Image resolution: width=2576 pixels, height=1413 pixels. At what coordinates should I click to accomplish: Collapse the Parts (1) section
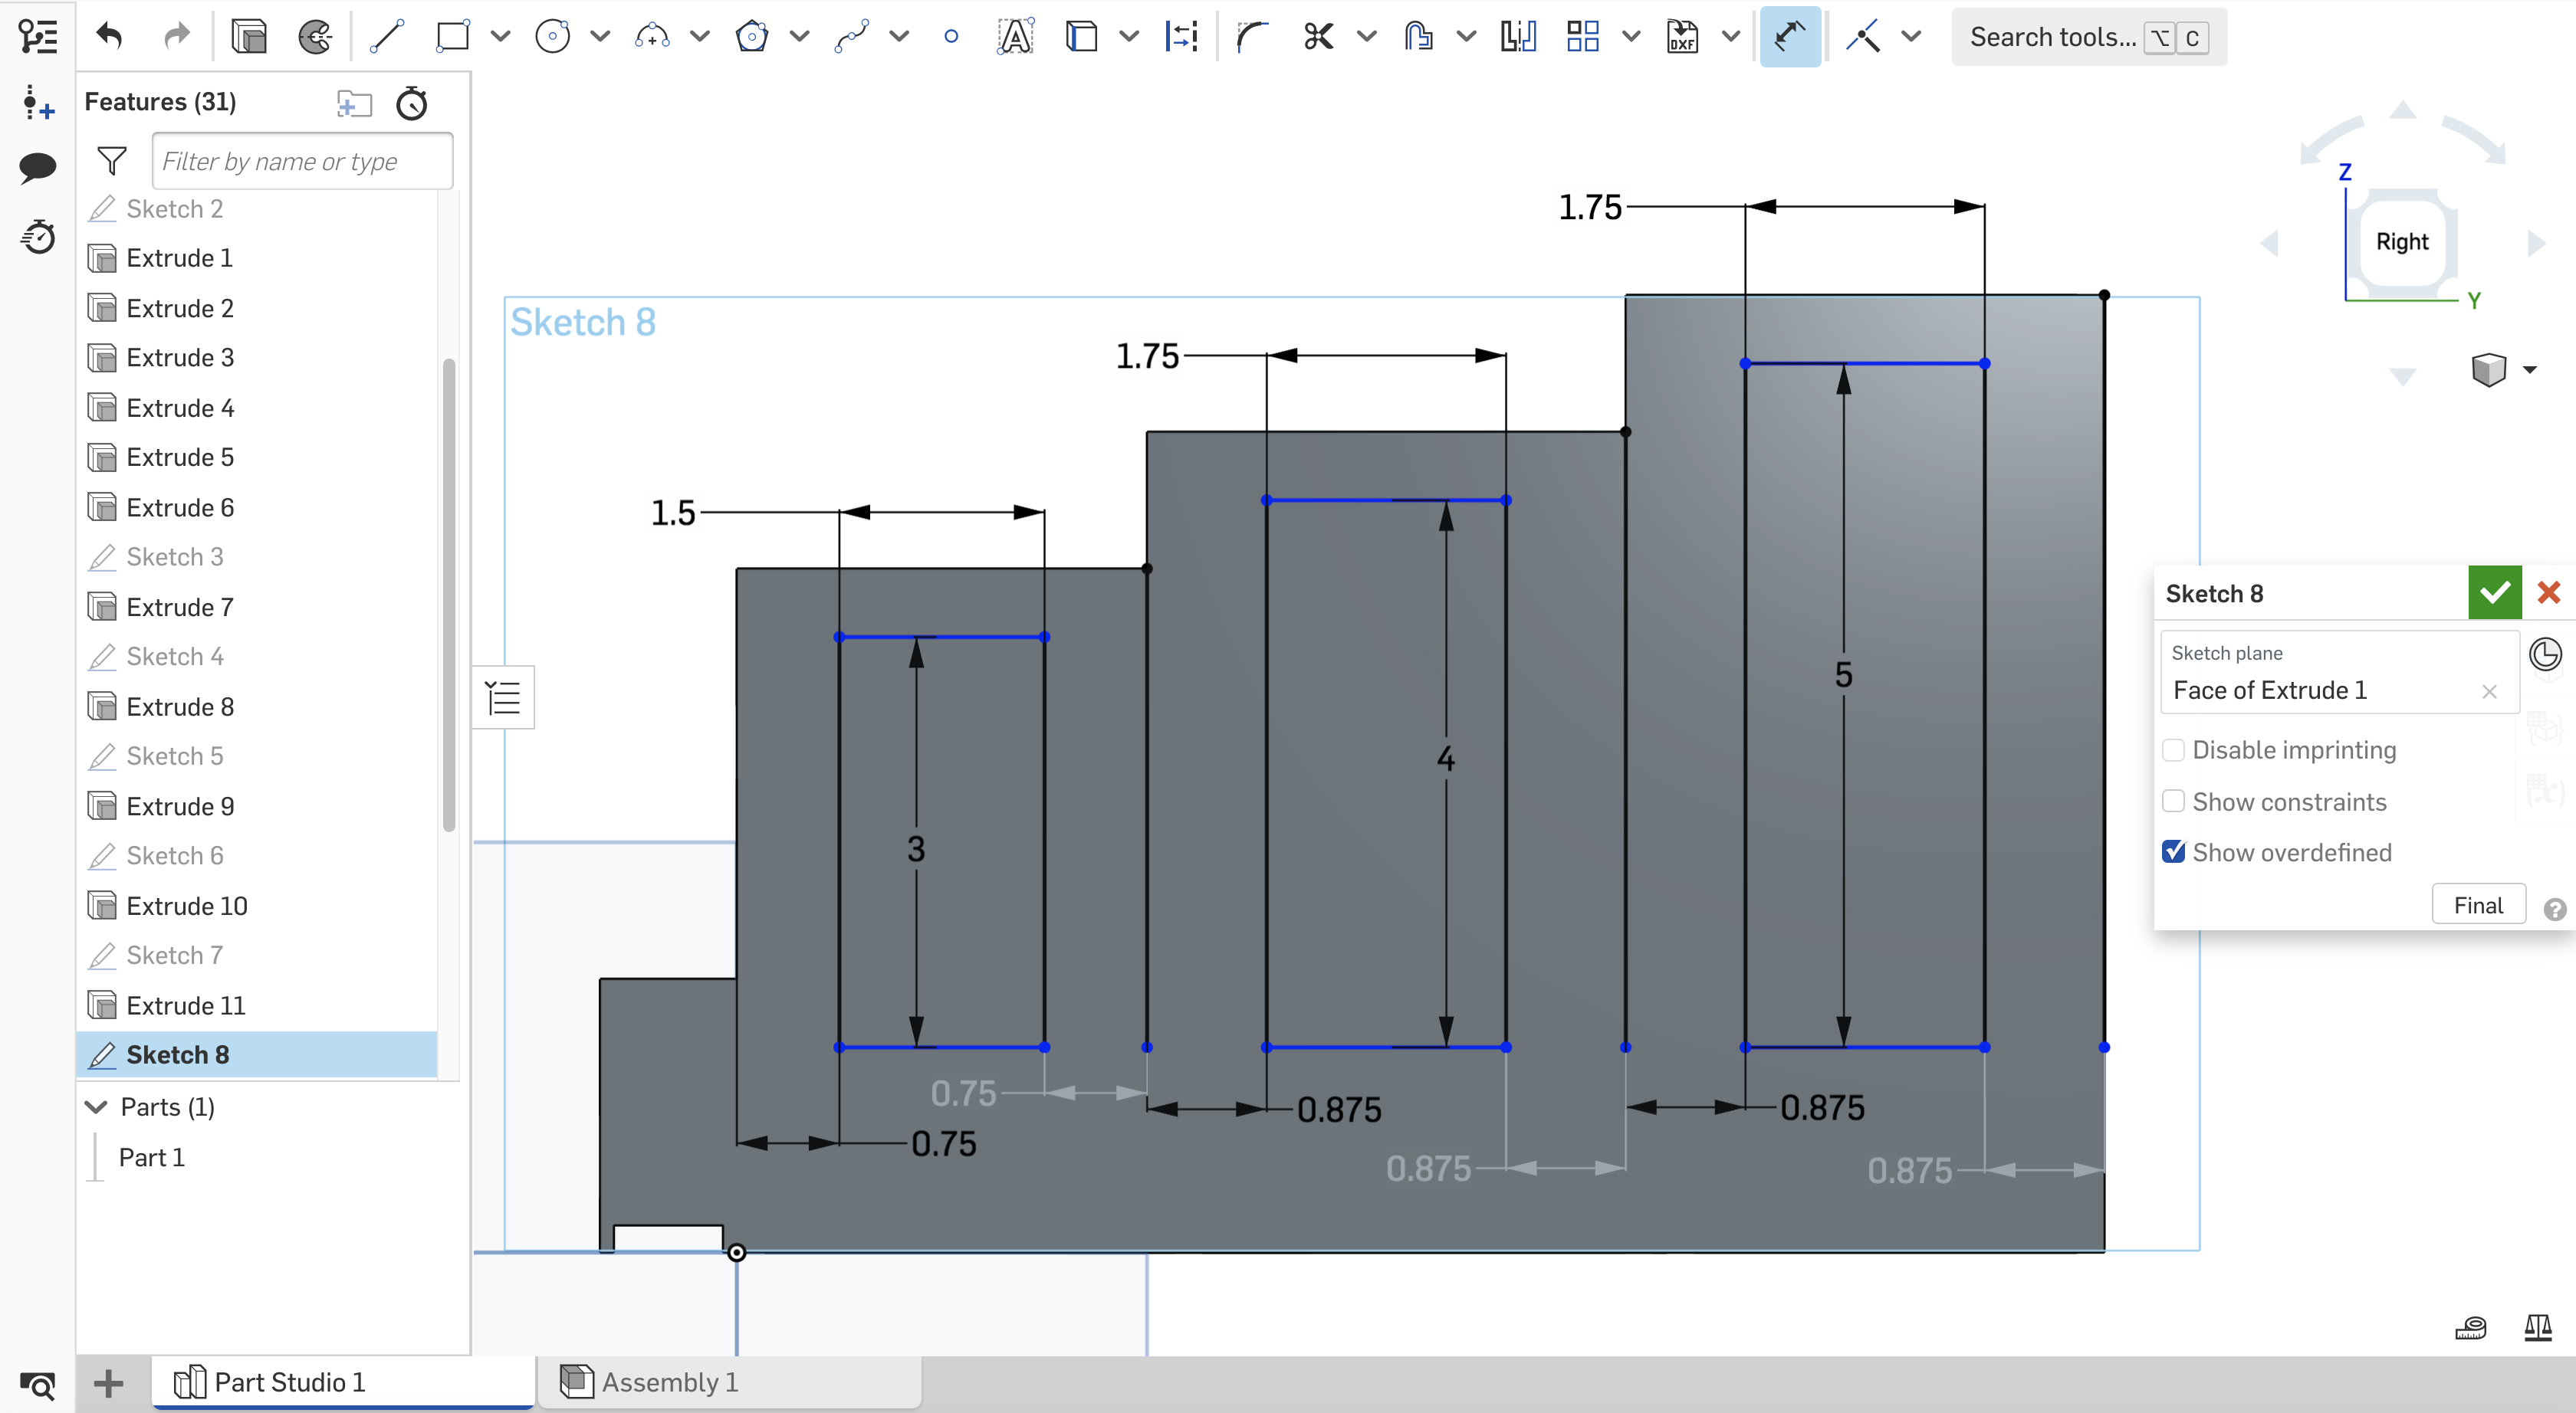click(x=96, y=1107)
